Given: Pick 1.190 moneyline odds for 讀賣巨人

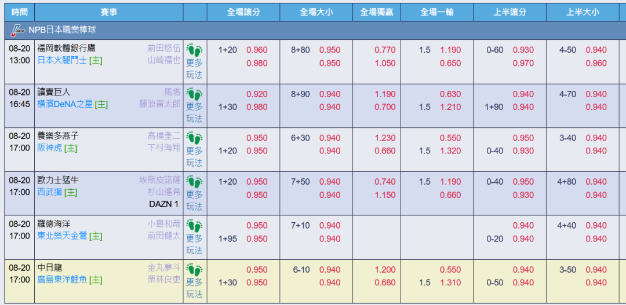Looking at the screenshot, I should tap(385, 94).
